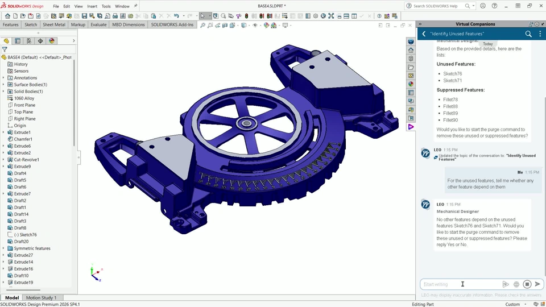Image resolution: width=546 pixels, height=307 pixels.
Task: Open the PropertyManager tab
Action: click(x=18, y=41)
